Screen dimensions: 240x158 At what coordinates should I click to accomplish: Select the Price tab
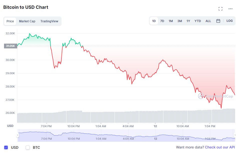pos(10,21)
